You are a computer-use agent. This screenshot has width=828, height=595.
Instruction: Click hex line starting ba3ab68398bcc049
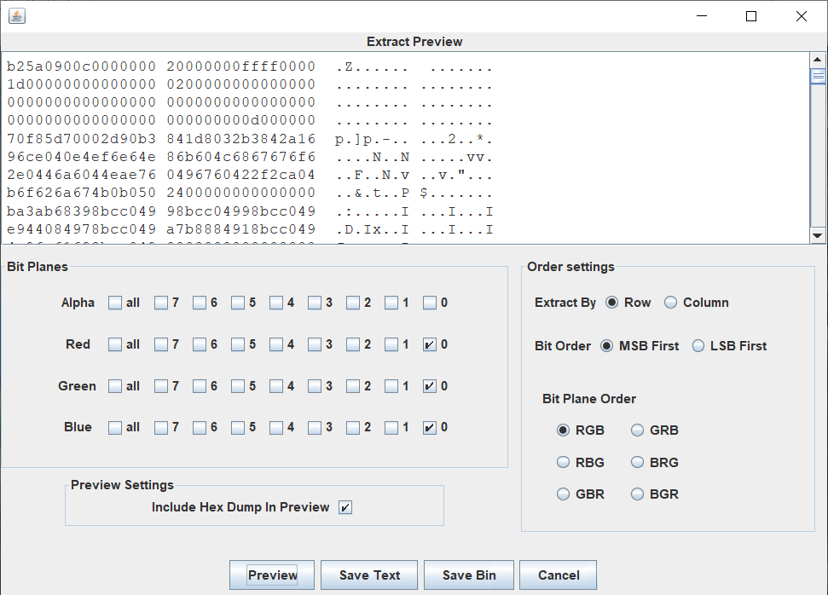(249, 211)
